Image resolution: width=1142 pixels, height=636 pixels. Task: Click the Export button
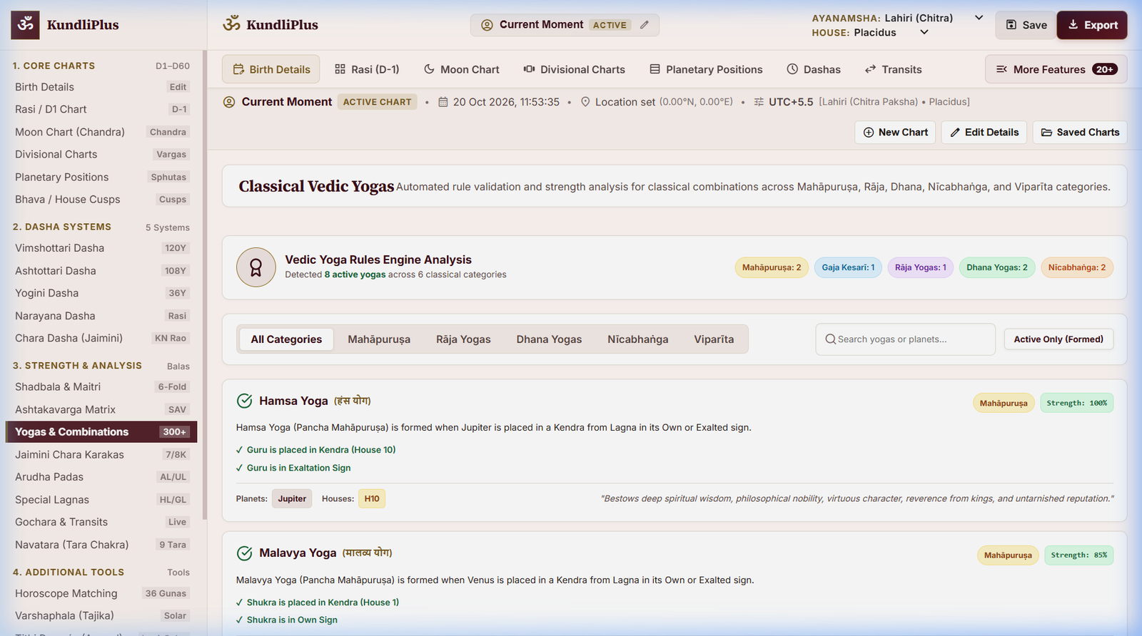click(x=1092, y=25)
